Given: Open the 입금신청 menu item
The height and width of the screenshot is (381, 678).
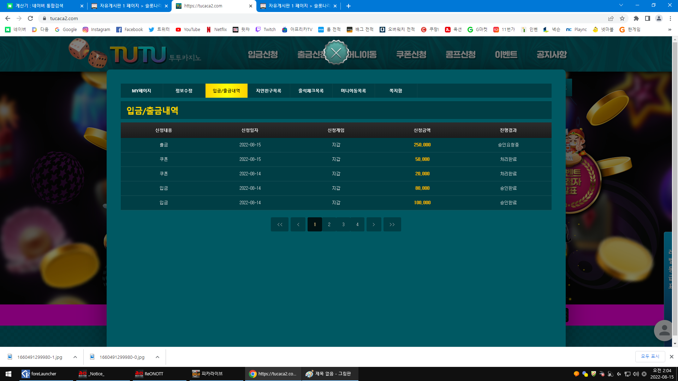Looking at the screenshot, I should click(x=263, y=55).
